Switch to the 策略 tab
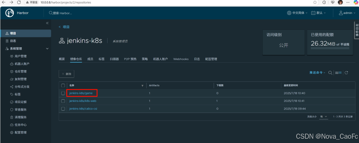The height and width of the screenshot is (143, 359). pyautogui.click(x=145, y=59)
